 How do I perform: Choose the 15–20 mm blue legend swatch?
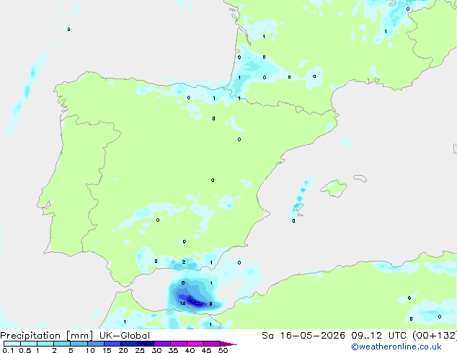point(112,344)
